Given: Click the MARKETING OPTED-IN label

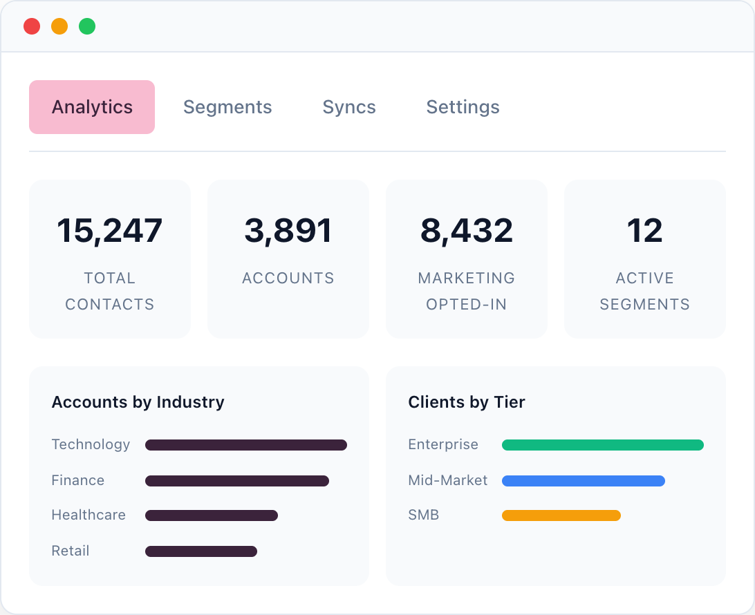Looking at the screenshot, I should [x=467, y=291].
